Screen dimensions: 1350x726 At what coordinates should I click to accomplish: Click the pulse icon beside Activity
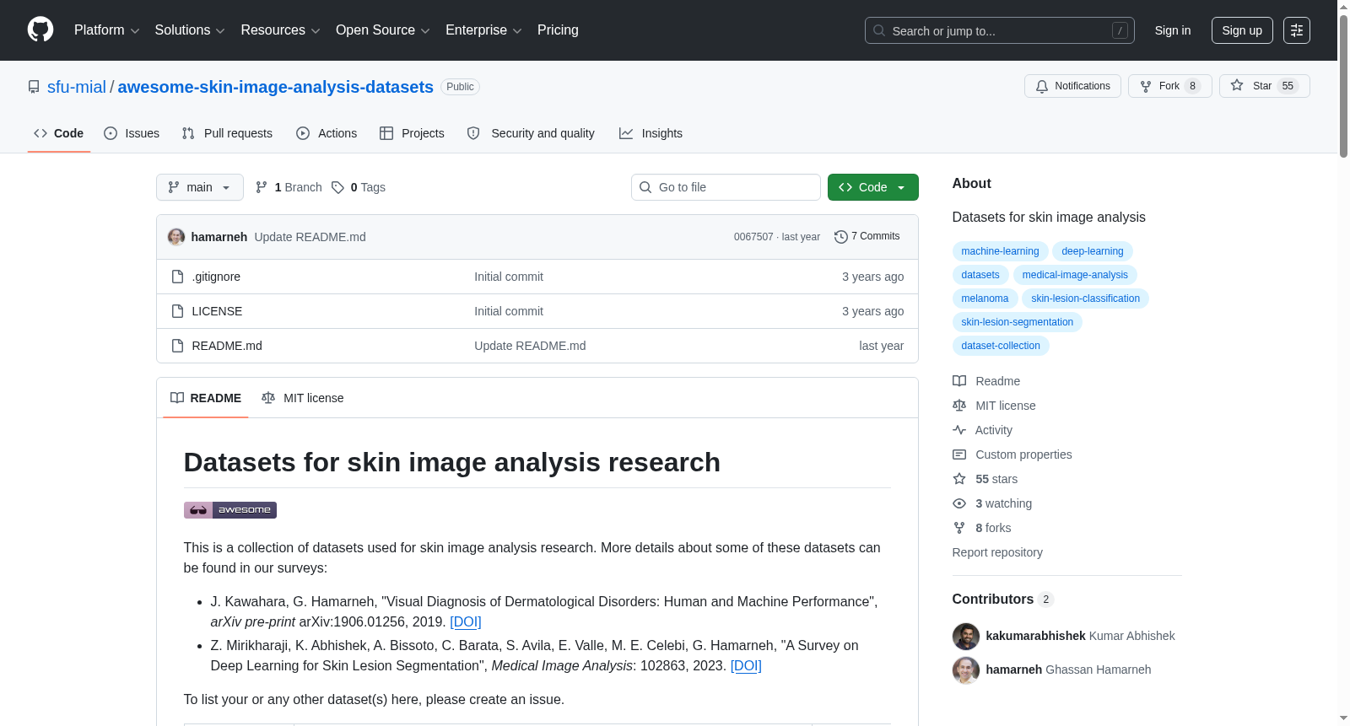coord(959,430)
